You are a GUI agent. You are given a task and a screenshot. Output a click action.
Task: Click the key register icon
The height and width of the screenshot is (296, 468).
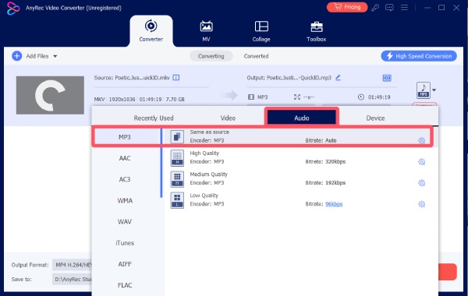(375, 8)
